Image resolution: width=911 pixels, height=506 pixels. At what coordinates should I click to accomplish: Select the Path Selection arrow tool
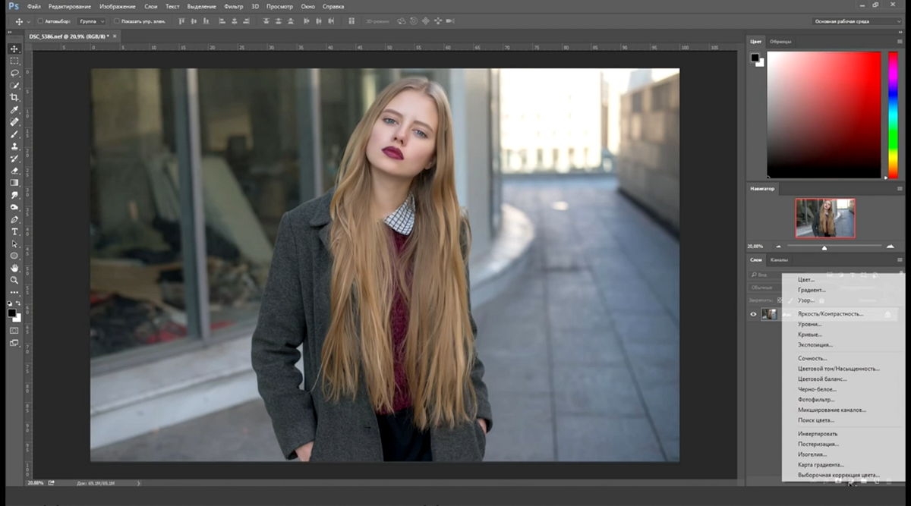[14, 244]
